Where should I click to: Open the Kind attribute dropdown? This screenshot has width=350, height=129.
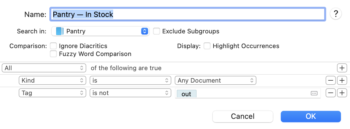pyautogui.click(x=52, y=81)
